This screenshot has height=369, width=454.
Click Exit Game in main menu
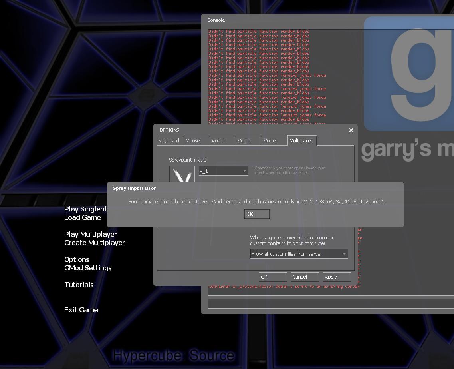pos(81,310)
